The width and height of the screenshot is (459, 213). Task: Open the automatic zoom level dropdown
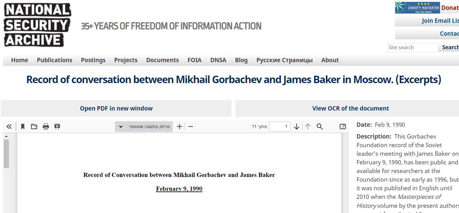[144, 127]
